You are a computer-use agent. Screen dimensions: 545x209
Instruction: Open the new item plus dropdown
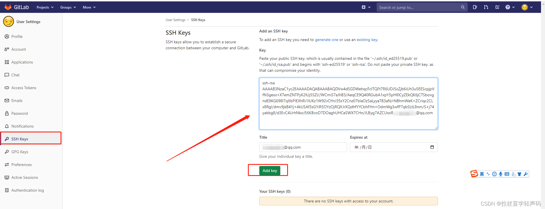click(x=366, y=7)
